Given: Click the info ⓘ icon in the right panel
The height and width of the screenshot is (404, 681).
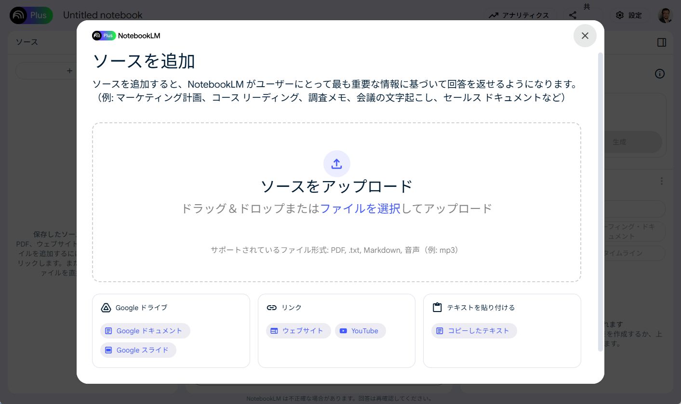Looking at the screenshot, I should [x=660, y=74].
